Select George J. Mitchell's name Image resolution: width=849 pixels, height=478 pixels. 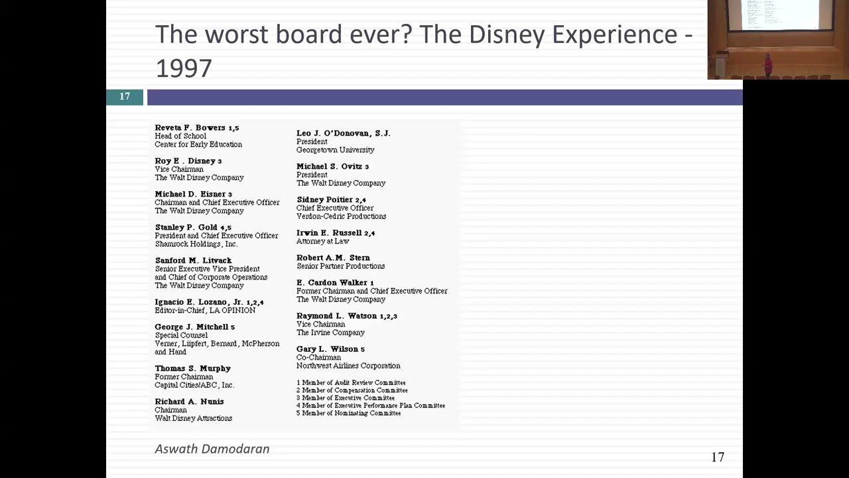(192, 327)
